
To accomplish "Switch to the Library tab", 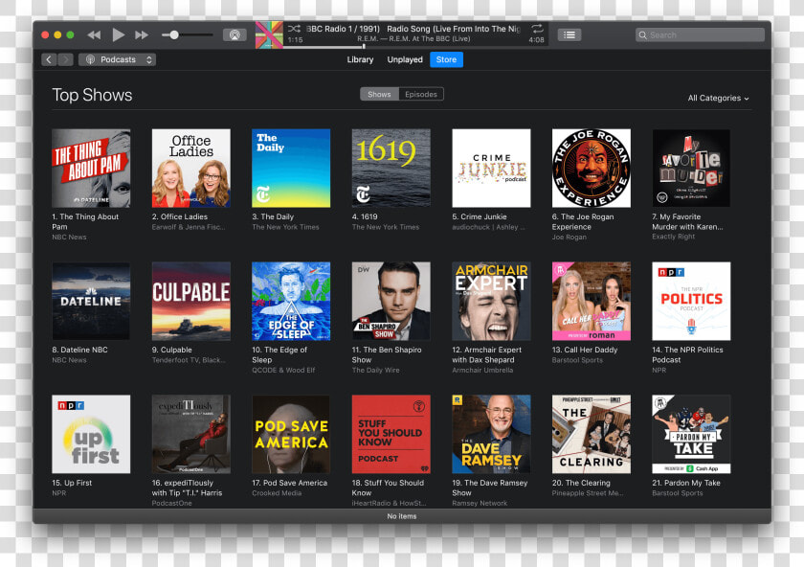I will [360, 59].
